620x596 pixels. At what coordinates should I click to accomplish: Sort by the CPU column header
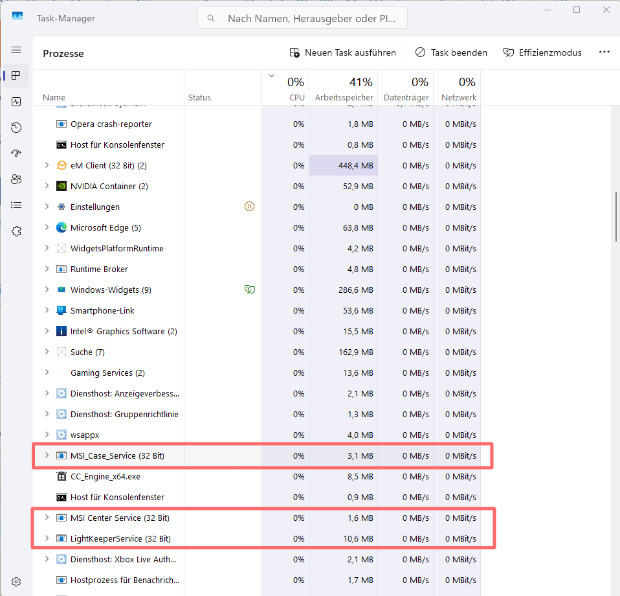[285, 87]
